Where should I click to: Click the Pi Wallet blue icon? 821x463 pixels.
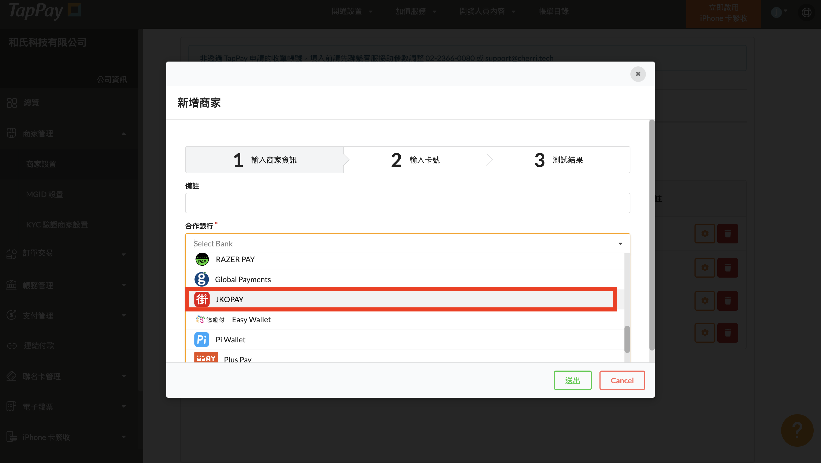pyautogui.click(x=201, y=340)
